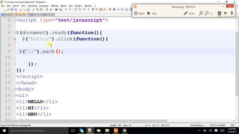The width and height of the screenshot is (239, 134).
Task: Cut selection with the scissors icon
Action: (33, 10)
